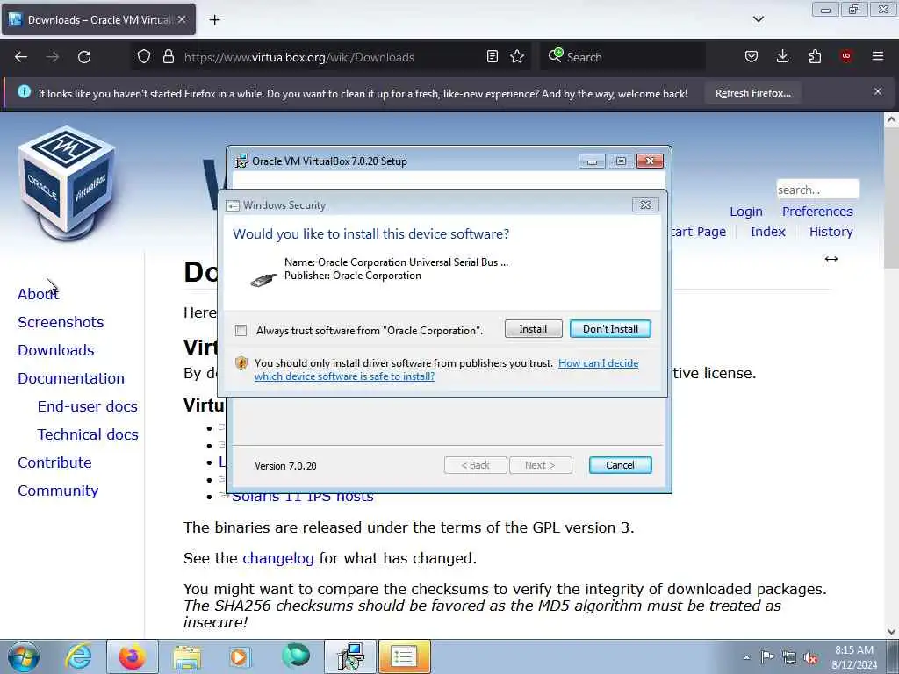Open Firefox hamburger application menu
Viewport: 899px width, 674px height.
tap(878, 56)
